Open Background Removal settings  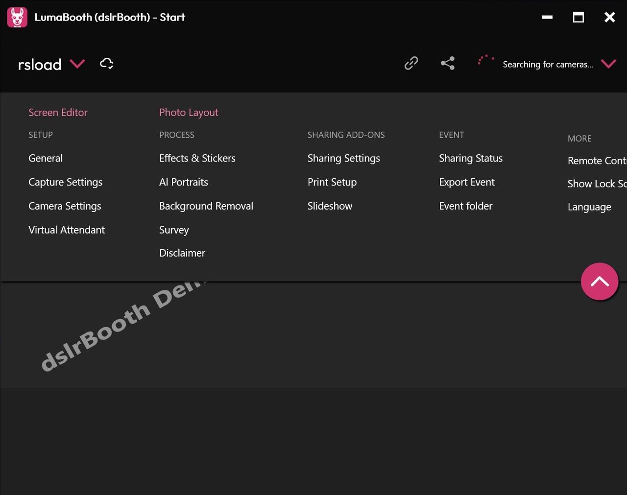pyautogui.click(x=206, y=206)
